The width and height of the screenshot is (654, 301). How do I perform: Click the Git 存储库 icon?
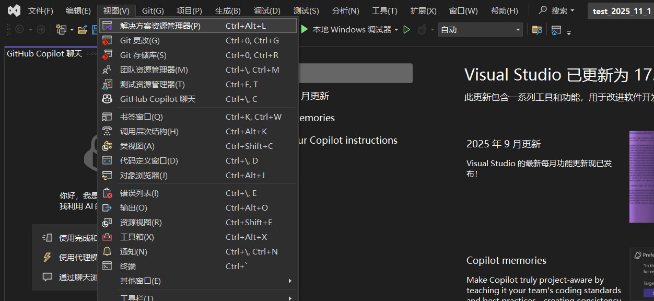[107, 55]
